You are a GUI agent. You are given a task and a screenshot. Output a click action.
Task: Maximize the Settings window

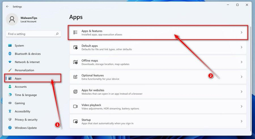pos(237,5)
